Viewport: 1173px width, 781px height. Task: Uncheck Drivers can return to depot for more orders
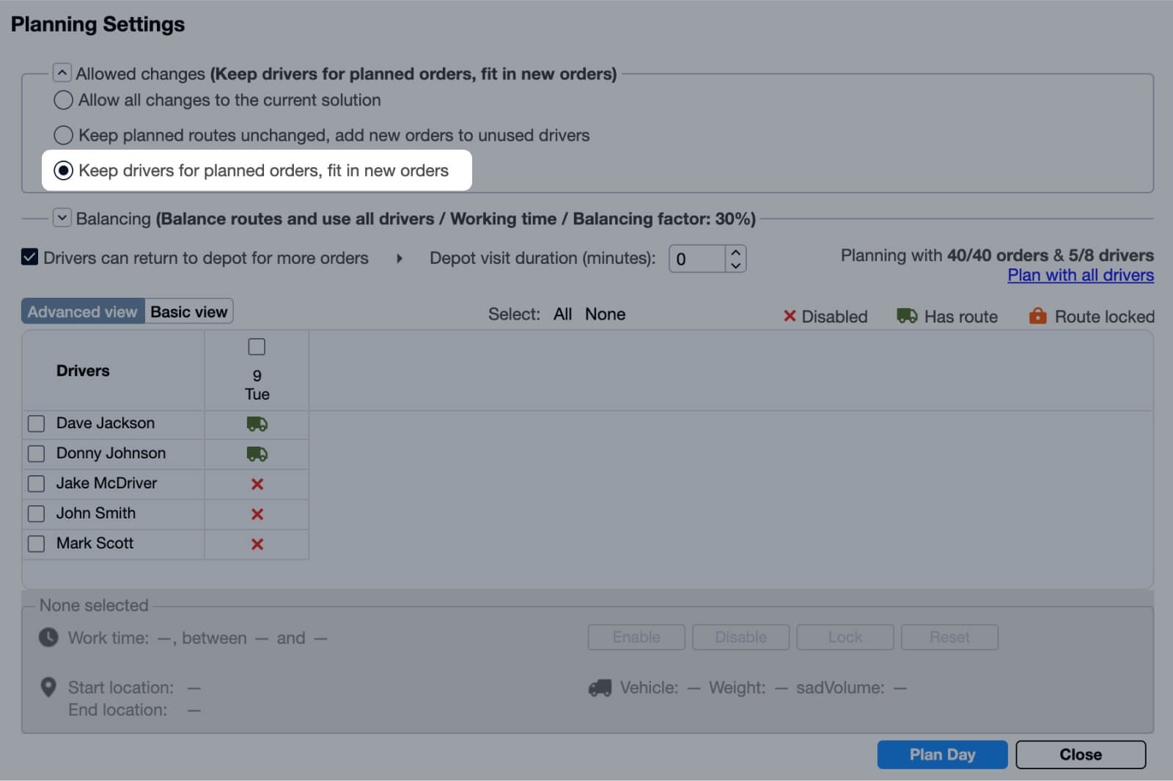29,257
